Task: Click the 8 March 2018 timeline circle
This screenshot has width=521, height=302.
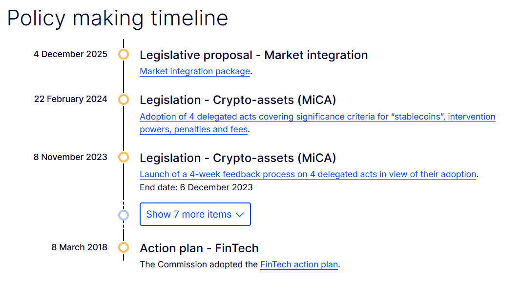Action: 124,247
